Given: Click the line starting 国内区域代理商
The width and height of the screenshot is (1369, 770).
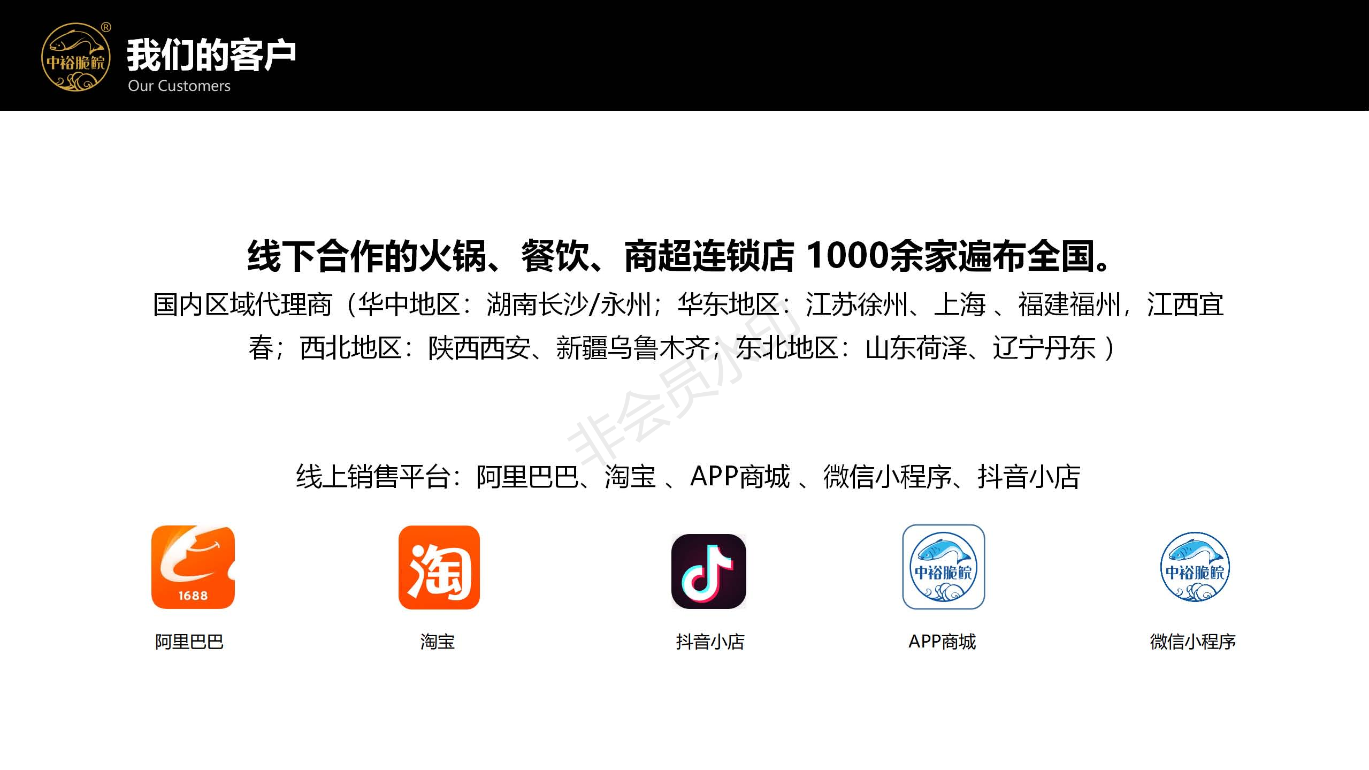Looking at the screenshot, I should click(688, 304).
